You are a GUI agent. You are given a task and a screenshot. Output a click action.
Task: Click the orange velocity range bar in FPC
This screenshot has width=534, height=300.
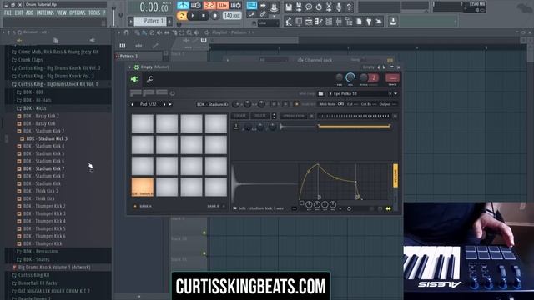click(354, 126)
